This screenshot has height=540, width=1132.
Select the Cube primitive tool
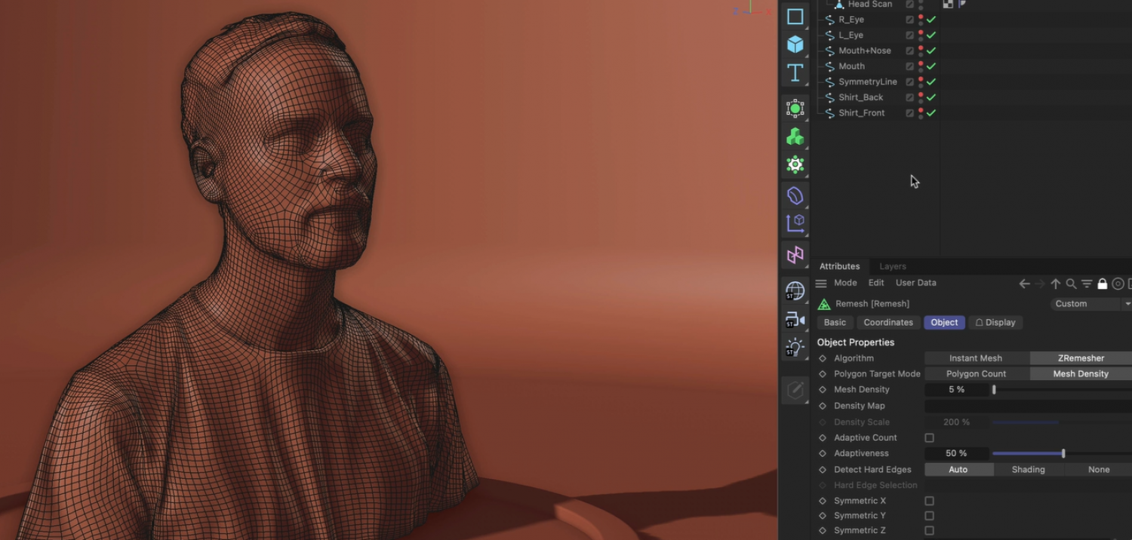[x=795, y=44]
